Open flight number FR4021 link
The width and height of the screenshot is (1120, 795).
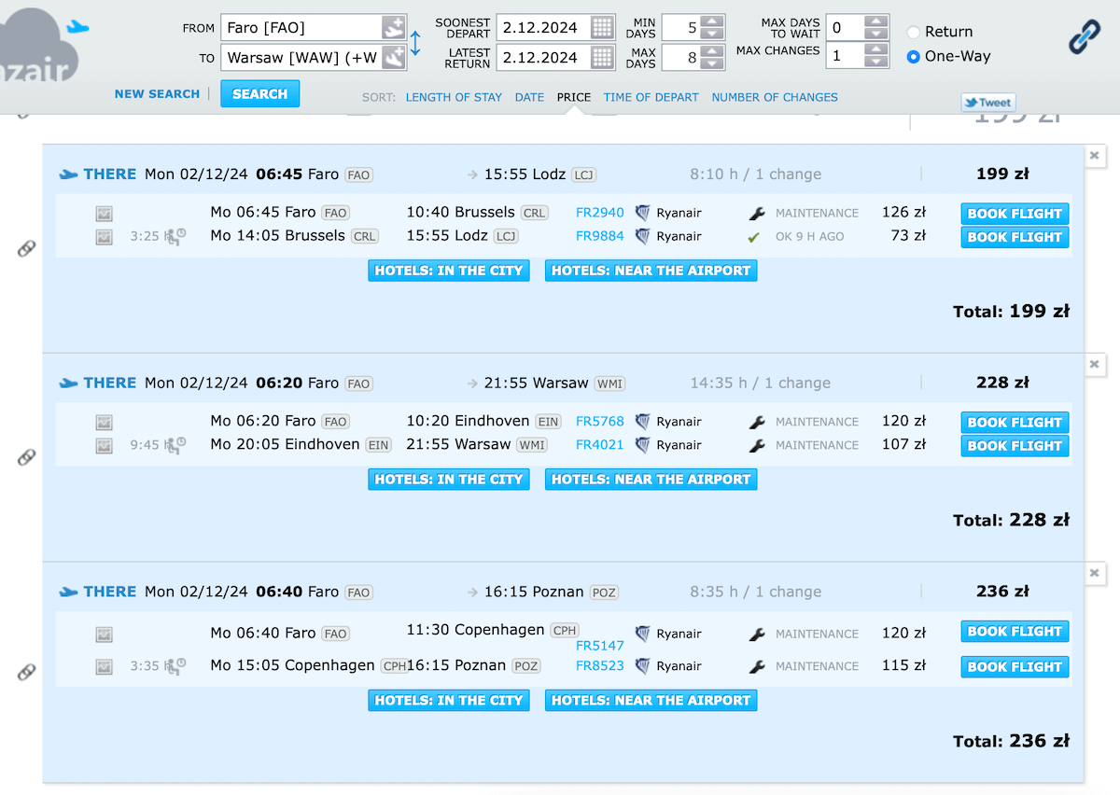pos(599,445)
